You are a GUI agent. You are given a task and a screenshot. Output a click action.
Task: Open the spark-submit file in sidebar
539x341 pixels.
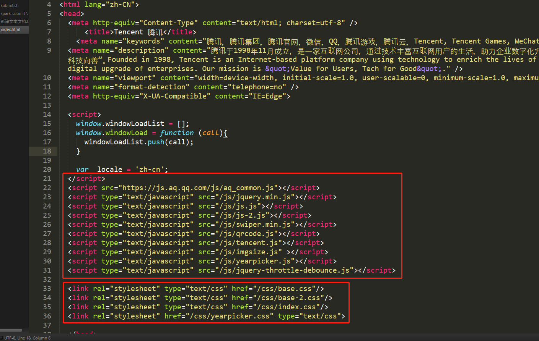[x=14, y=13]
